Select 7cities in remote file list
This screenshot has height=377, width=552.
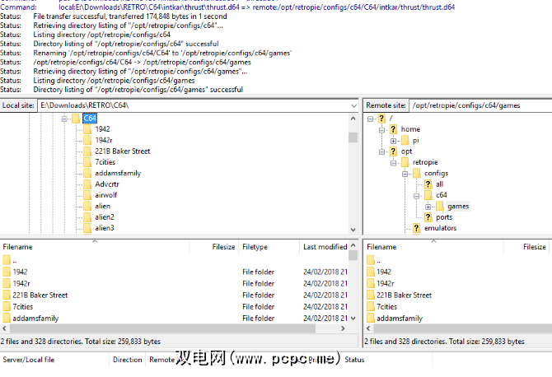386,307
